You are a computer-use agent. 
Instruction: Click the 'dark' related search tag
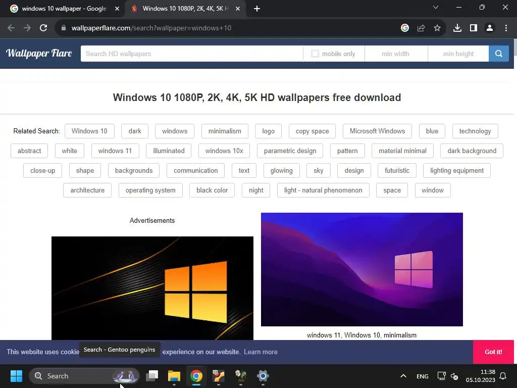tap(135, 131)
